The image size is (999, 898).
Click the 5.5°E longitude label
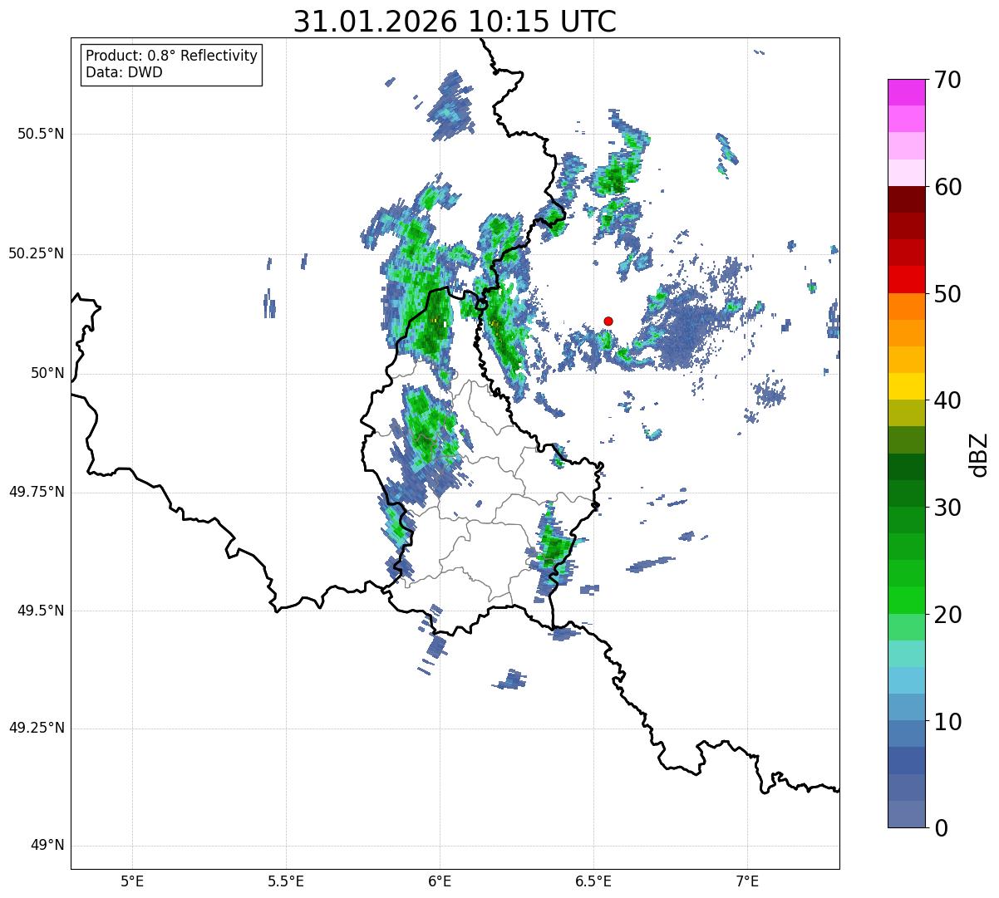[286, 881]
